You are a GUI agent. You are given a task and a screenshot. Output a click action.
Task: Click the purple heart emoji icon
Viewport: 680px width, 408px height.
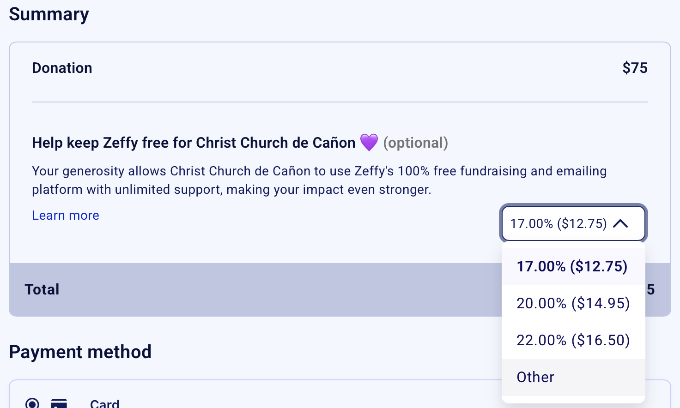pyautogui.click(x=369, y=143)
